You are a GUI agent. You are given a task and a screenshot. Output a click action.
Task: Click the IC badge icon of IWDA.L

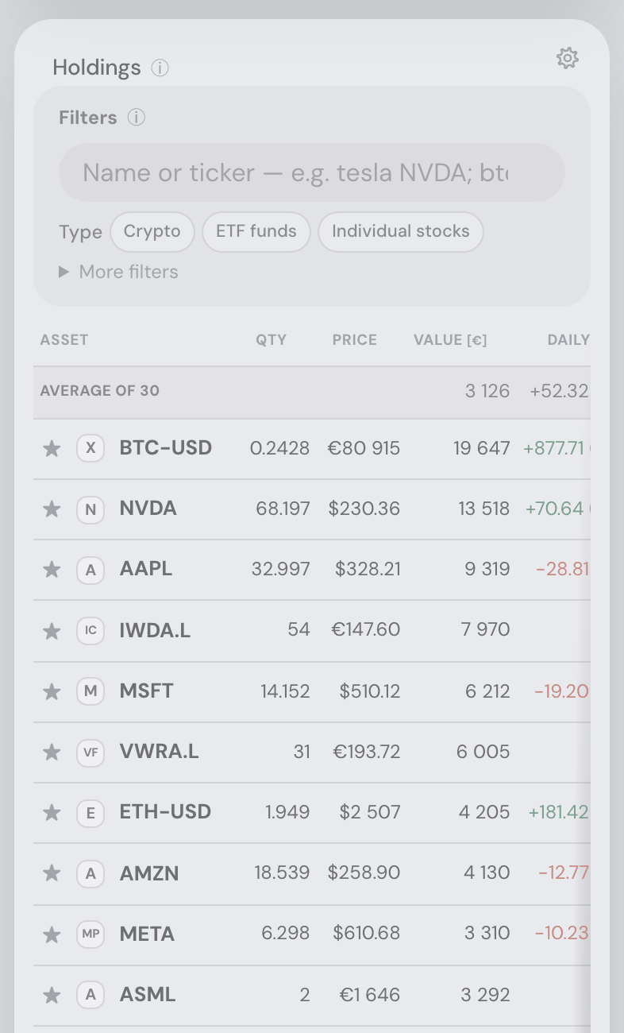(91, 630)
